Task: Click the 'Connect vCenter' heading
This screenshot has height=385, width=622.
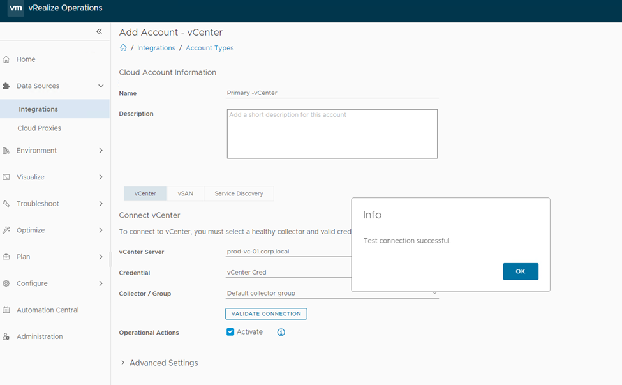Action: tap(149, 215)
